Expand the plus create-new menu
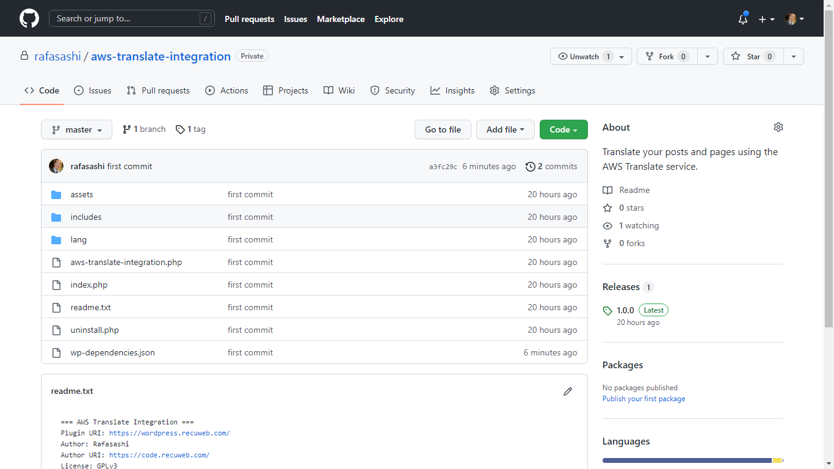 766,19
